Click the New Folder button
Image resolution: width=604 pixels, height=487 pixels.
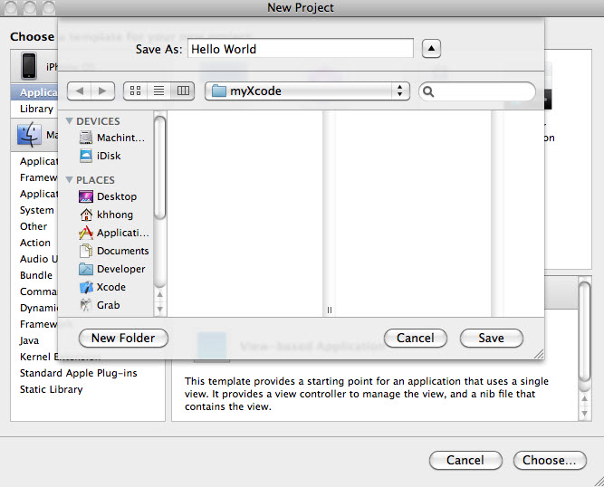click(123, 338)
